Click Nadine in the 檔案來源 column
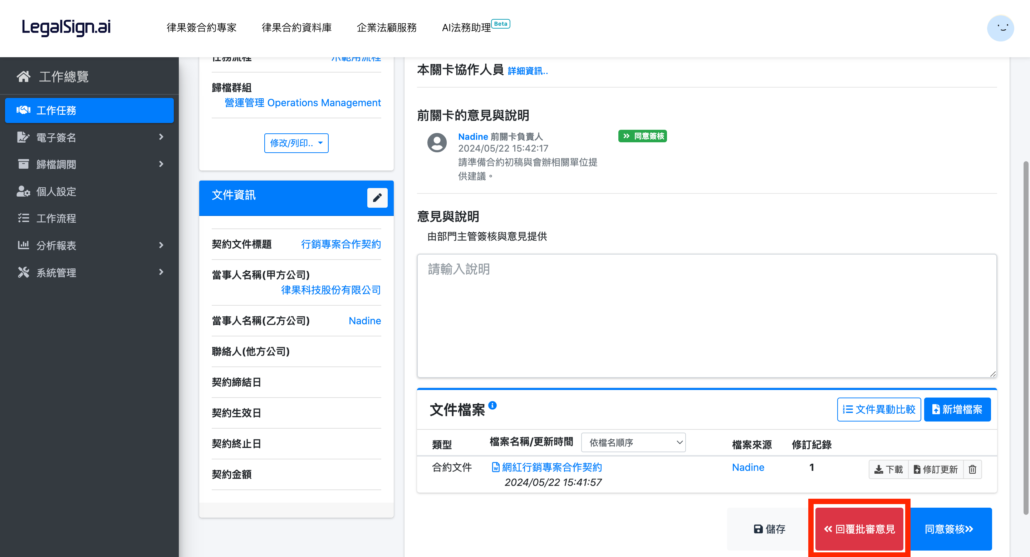Image resolution: width=1030 pixels, height=557 pixels. (748, 467)
